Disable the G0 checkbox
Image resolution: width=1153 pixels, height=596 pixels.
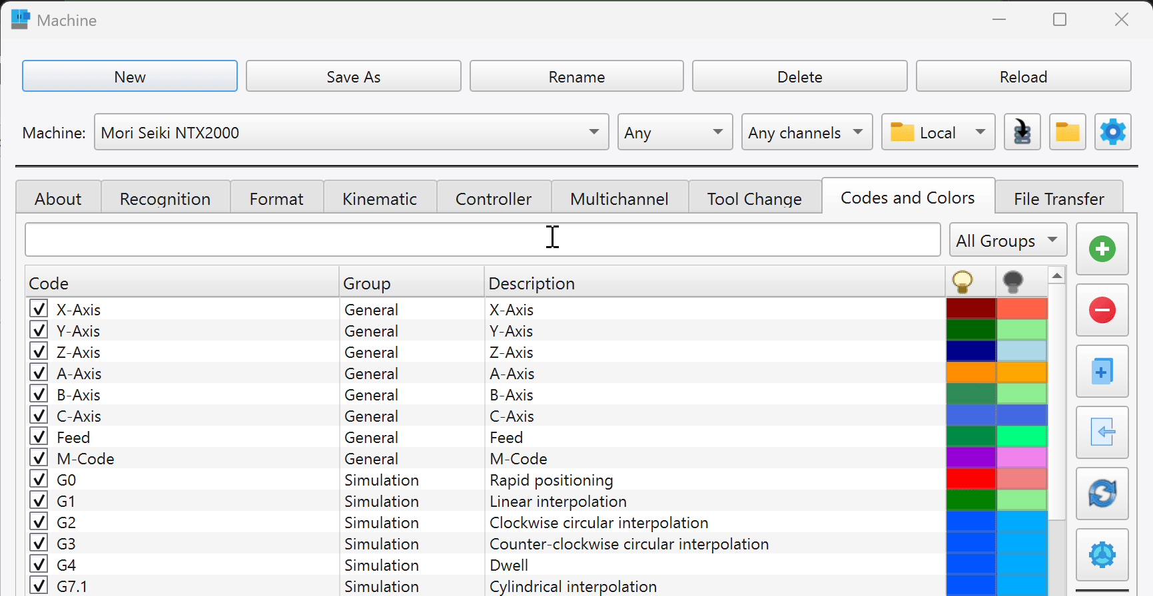tap(39, 479)
